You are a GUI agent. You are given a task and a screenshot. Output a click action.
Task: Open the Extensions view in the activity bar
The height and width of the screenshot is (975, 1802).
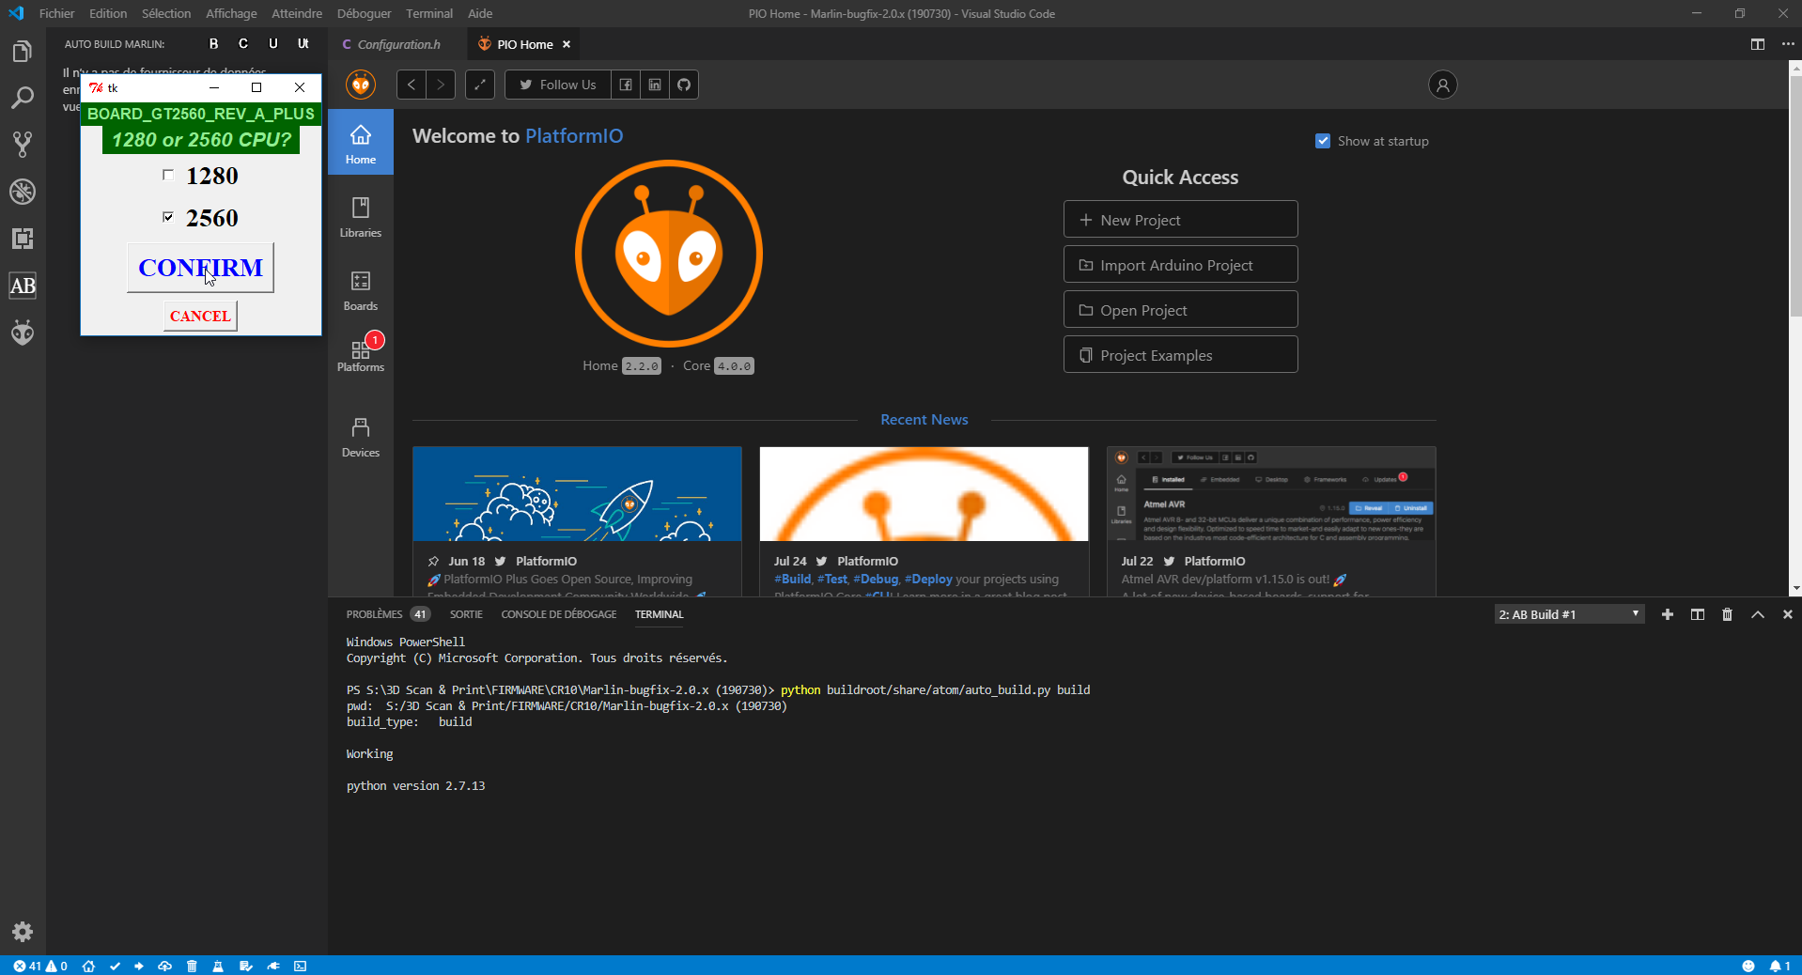23,239
